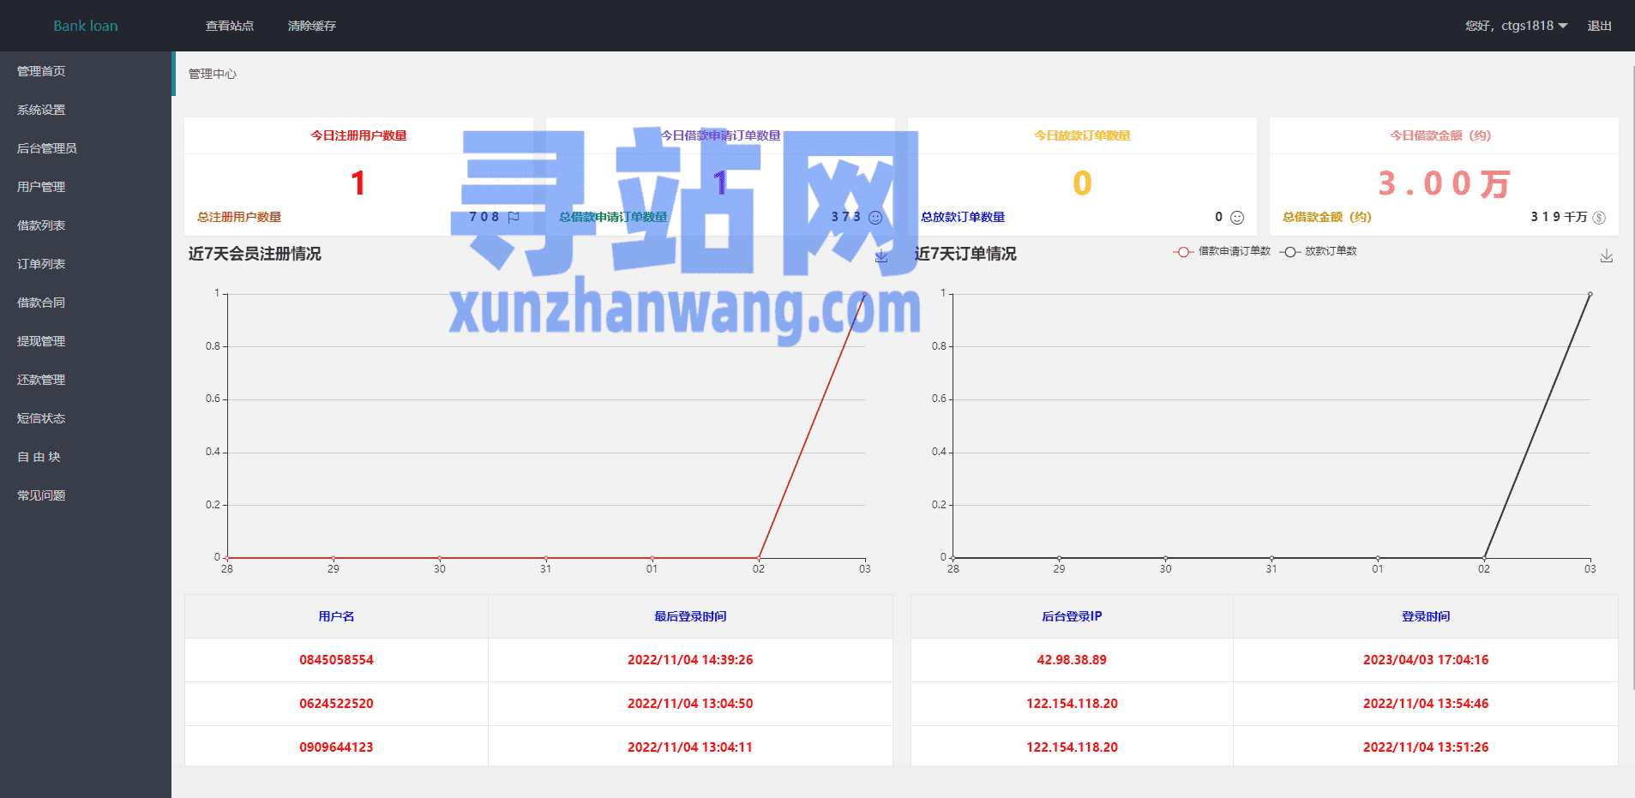Image resolution: width=1635 pixels, height=798 pixels.
Task: Click smiley icon next to total disbursed orders
Action: (x=1237, y=218)
